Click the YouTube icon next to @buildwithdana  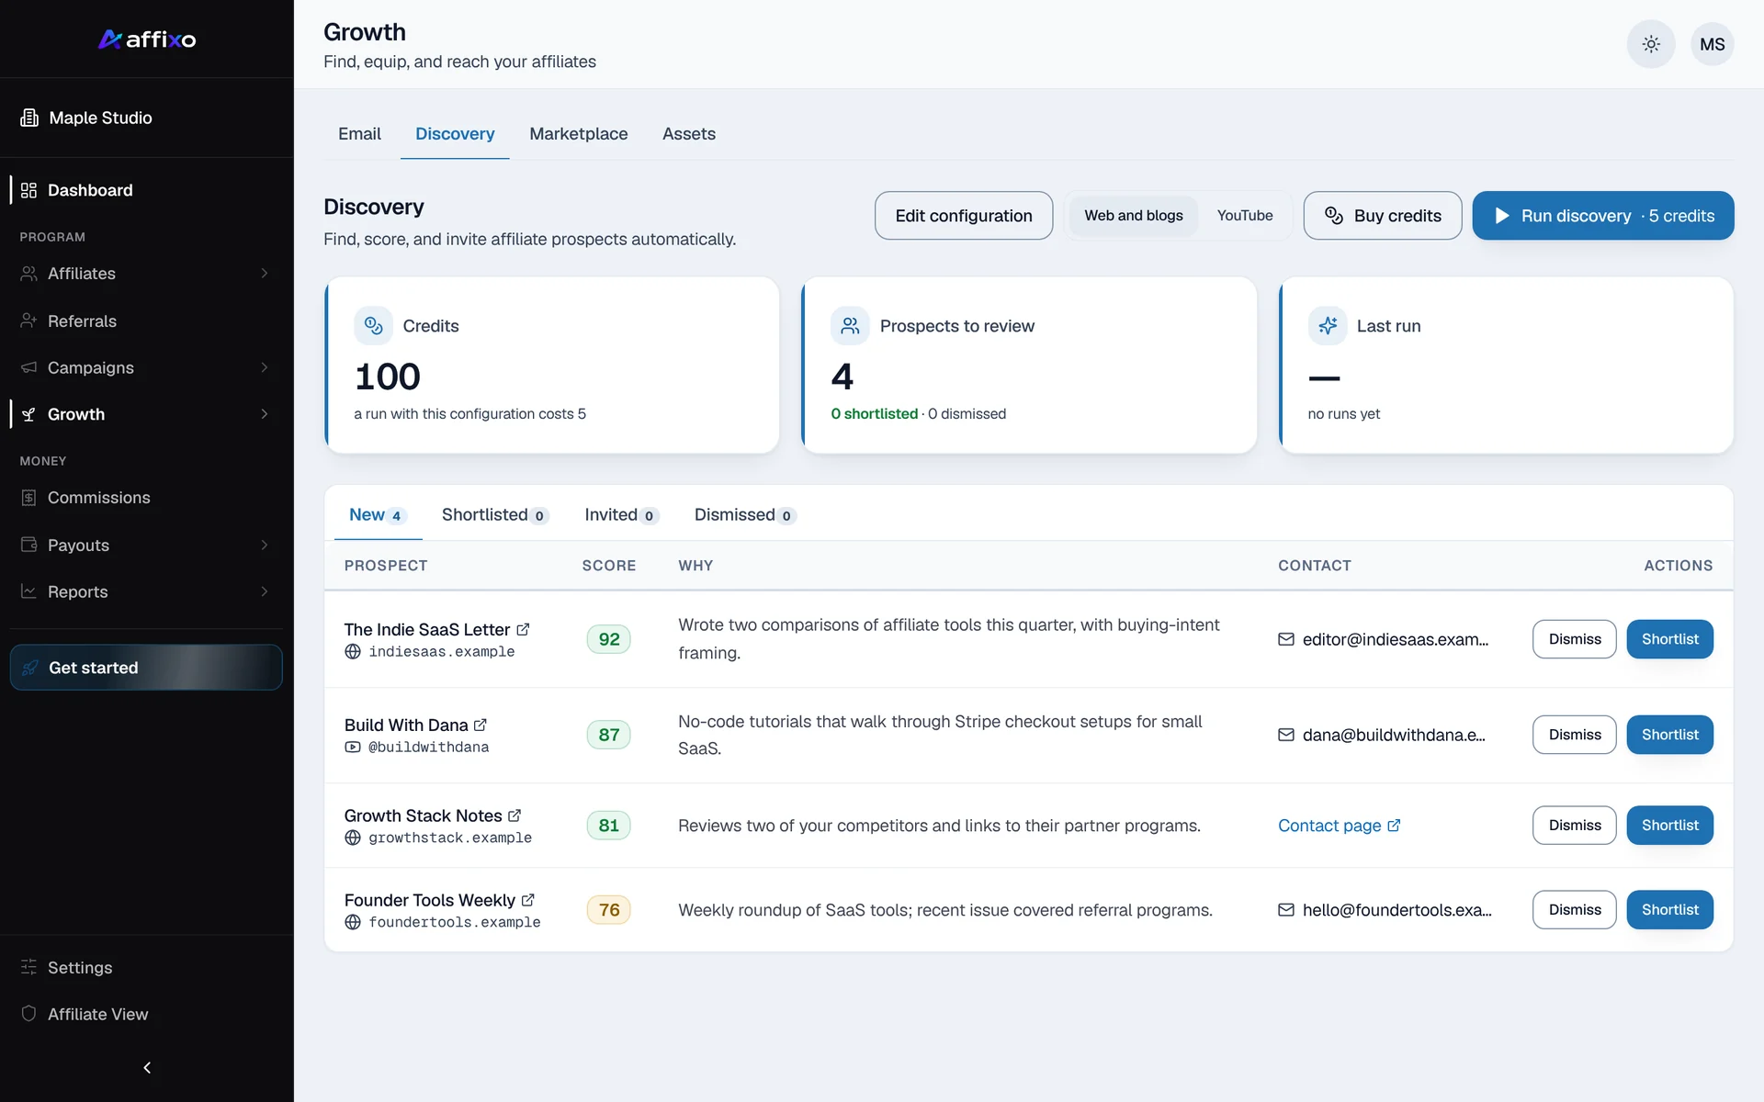[x=353, y=747]
